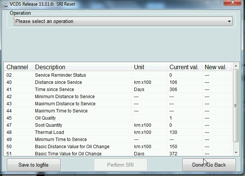Click the Save to logfile button
The height and width of the screenshot is (176, 245).
pyautogui.click(x=33, y=165)
